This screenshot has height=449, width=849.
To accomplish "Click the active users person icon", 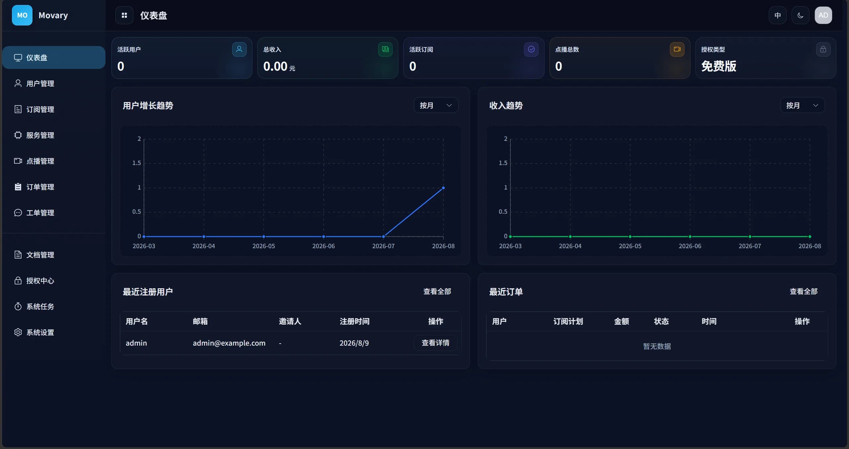I will [239, 49].
